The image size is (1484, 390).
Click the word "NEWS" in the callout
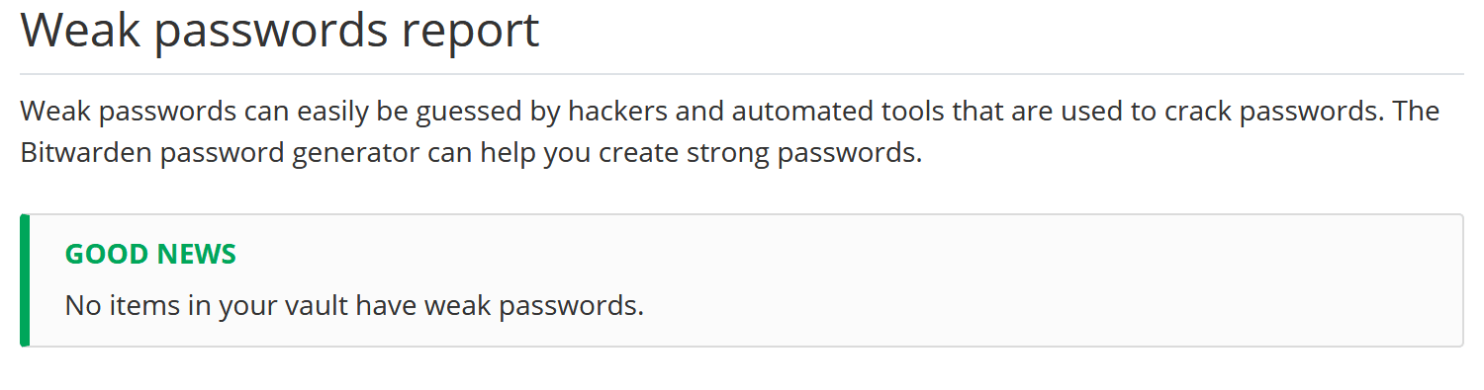pyautogui.click(x=194, y=255)
